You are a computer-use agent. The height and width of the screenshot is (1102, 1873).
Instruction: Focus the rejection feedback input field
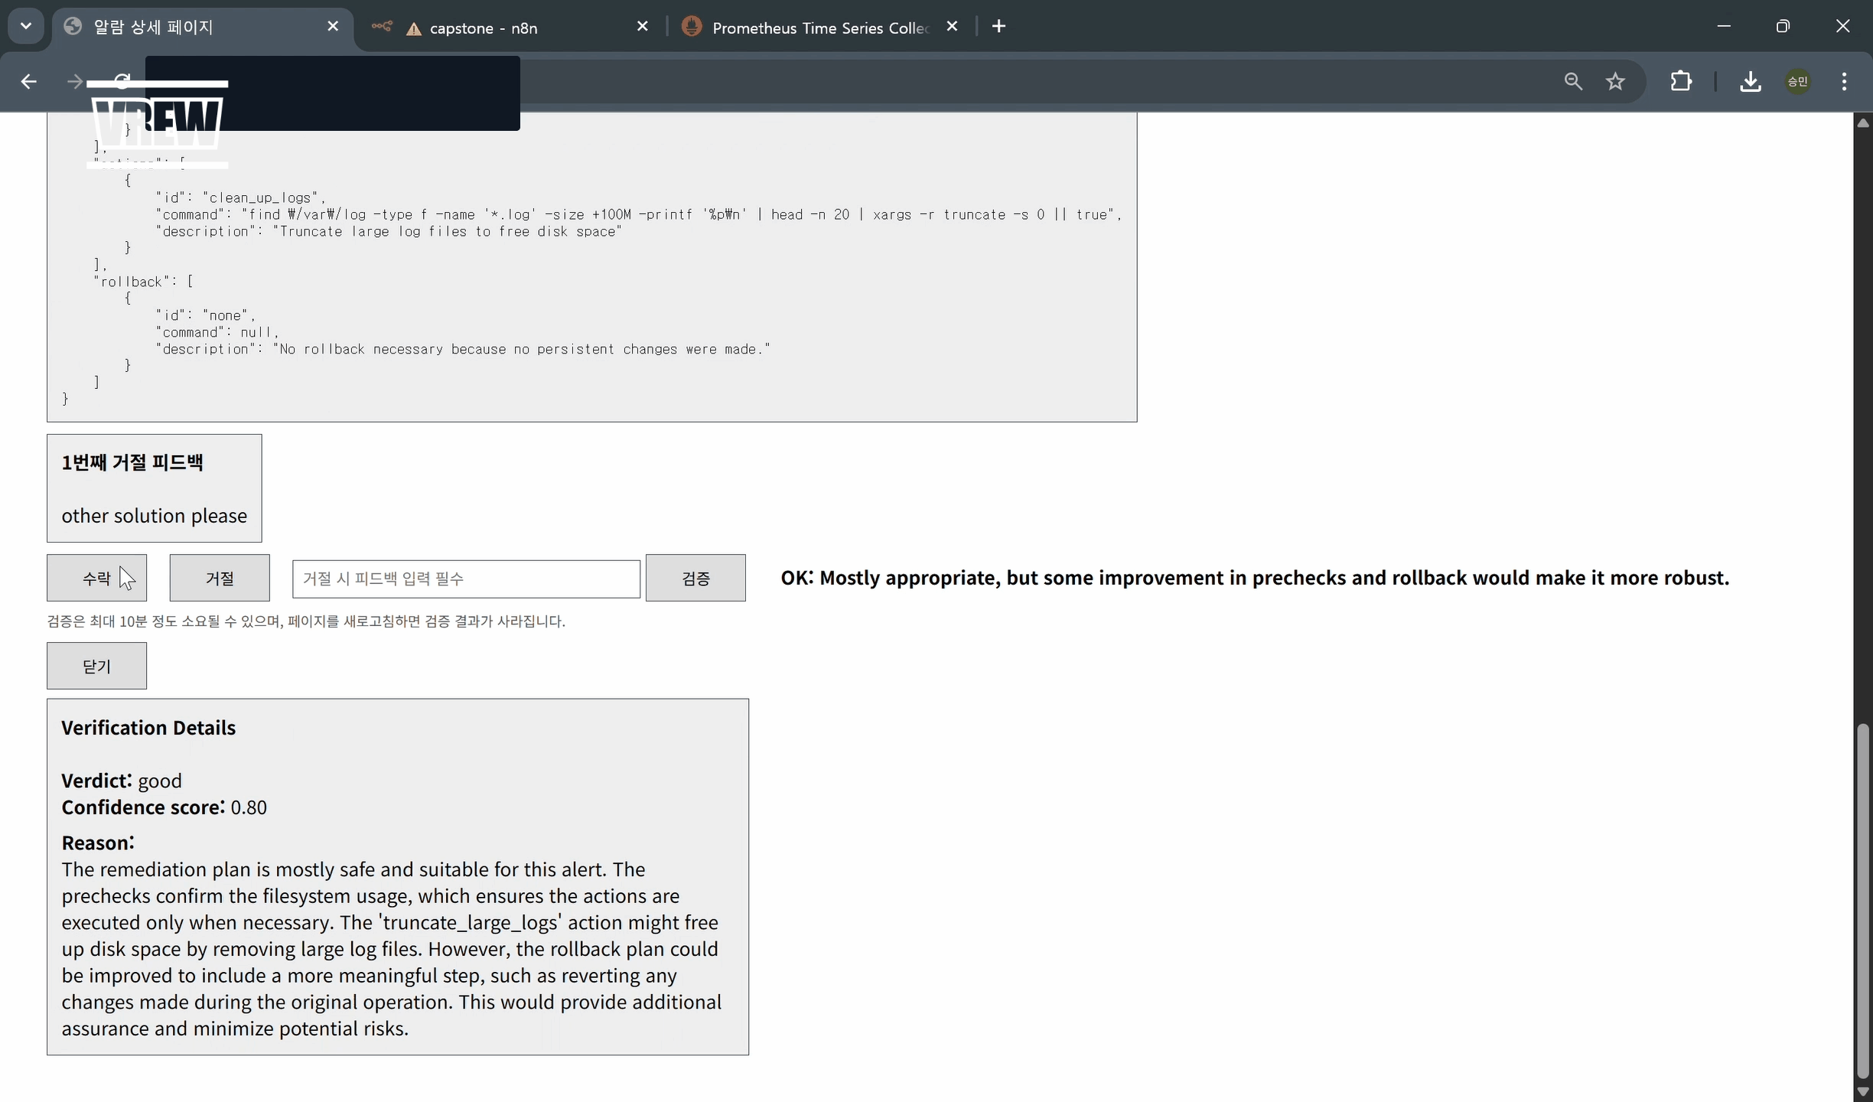click(x=466, y=579)
